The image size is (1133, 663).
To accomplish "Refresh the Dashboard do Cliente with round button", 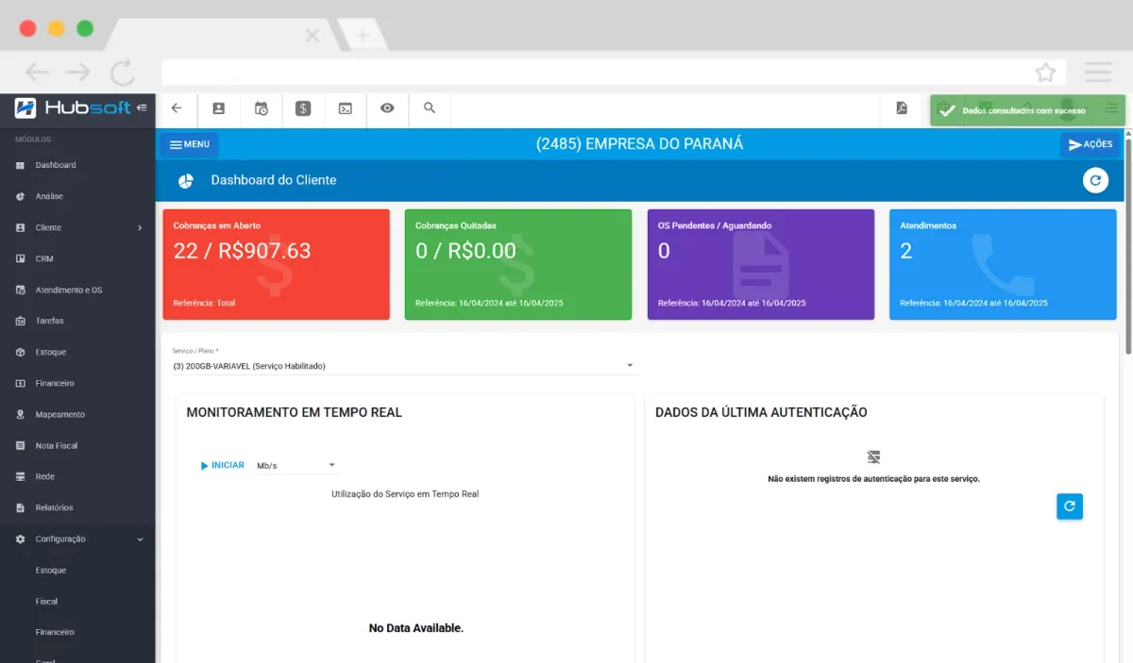I will point(1095,180).
